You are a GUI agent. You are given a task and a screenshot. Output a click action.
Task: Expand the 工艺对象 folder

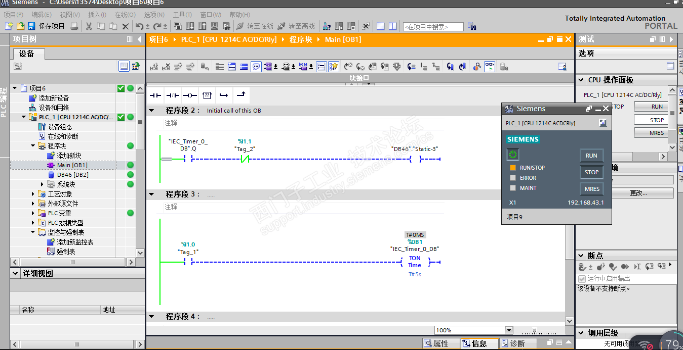click(x=33, y=194)
